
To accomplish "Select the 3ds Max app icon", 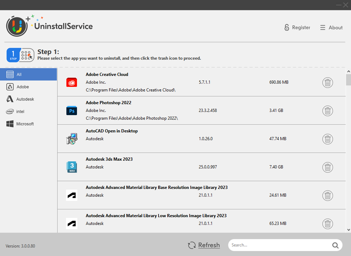I will pyautogui.click(x=72, y=167).
